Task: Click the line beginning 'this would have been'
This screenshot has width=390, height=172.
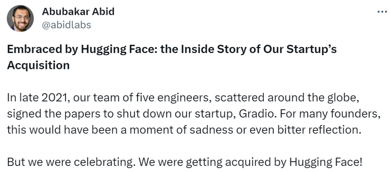Action: 184,130
